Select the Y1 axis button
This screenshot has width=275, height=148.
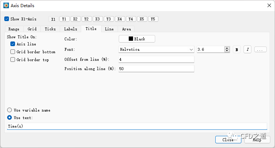pyautogui.click(x=64, y=19)
